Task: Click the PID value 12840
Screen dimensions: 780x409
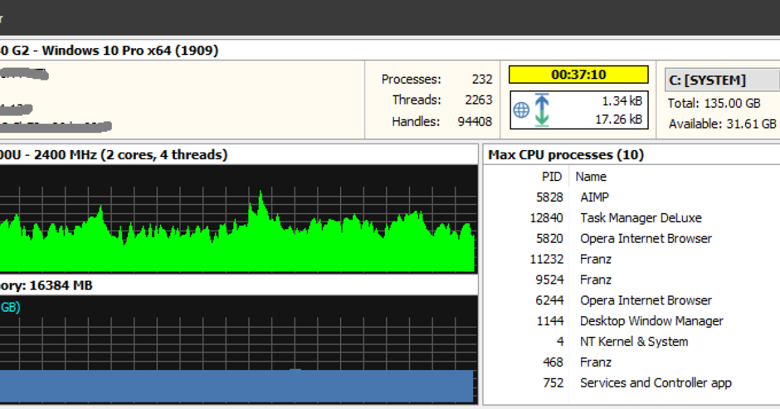Action: click(x=547, y=218)
